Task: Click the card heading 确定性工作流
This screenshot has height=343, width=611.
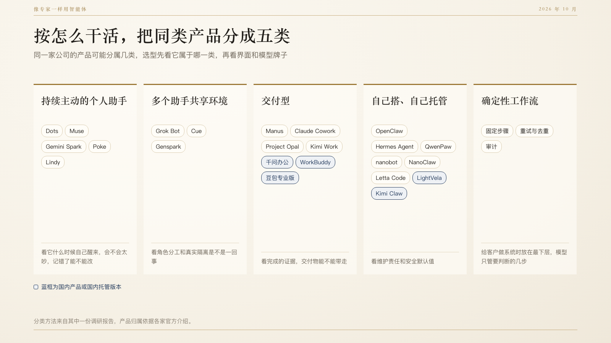Action: pyautogui.click(x=510, y=101)
